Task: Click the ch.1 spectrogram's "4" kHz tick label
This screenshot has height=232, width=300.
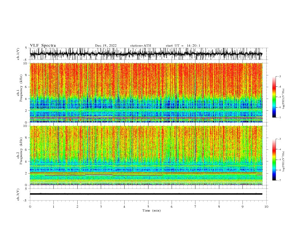Action: [27, 99]
